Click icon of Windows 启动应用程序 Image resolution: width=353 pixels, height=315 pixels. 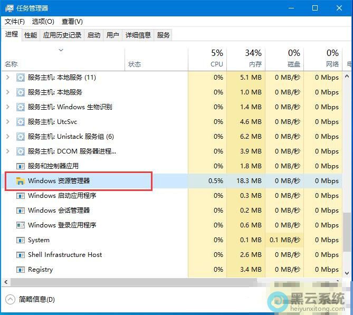[21, 196]
